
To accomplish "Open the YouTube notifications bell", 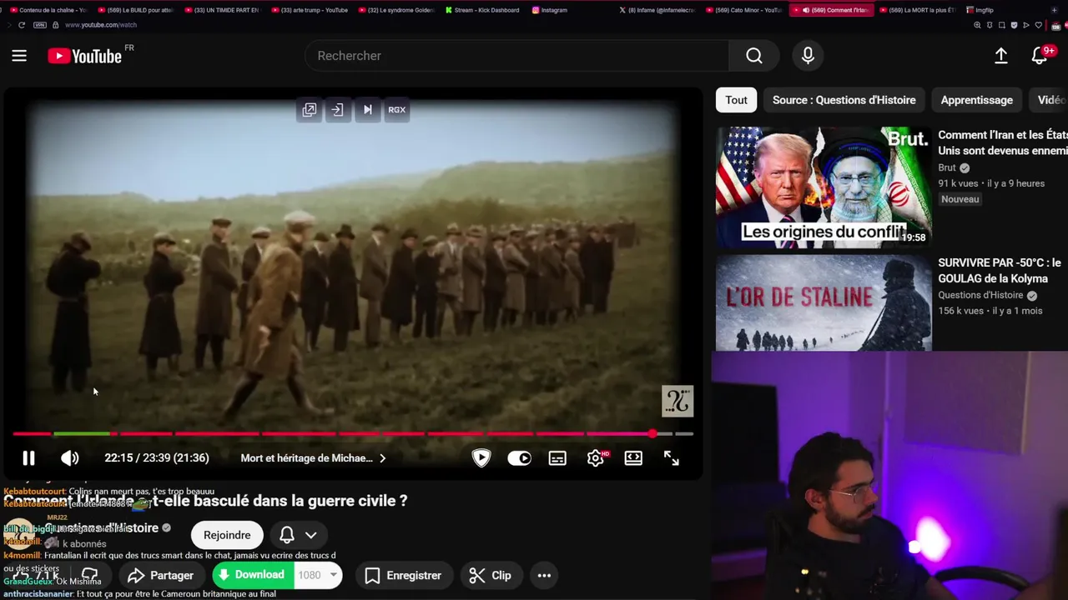I will pyautogui.click(x=1040, y=56).
